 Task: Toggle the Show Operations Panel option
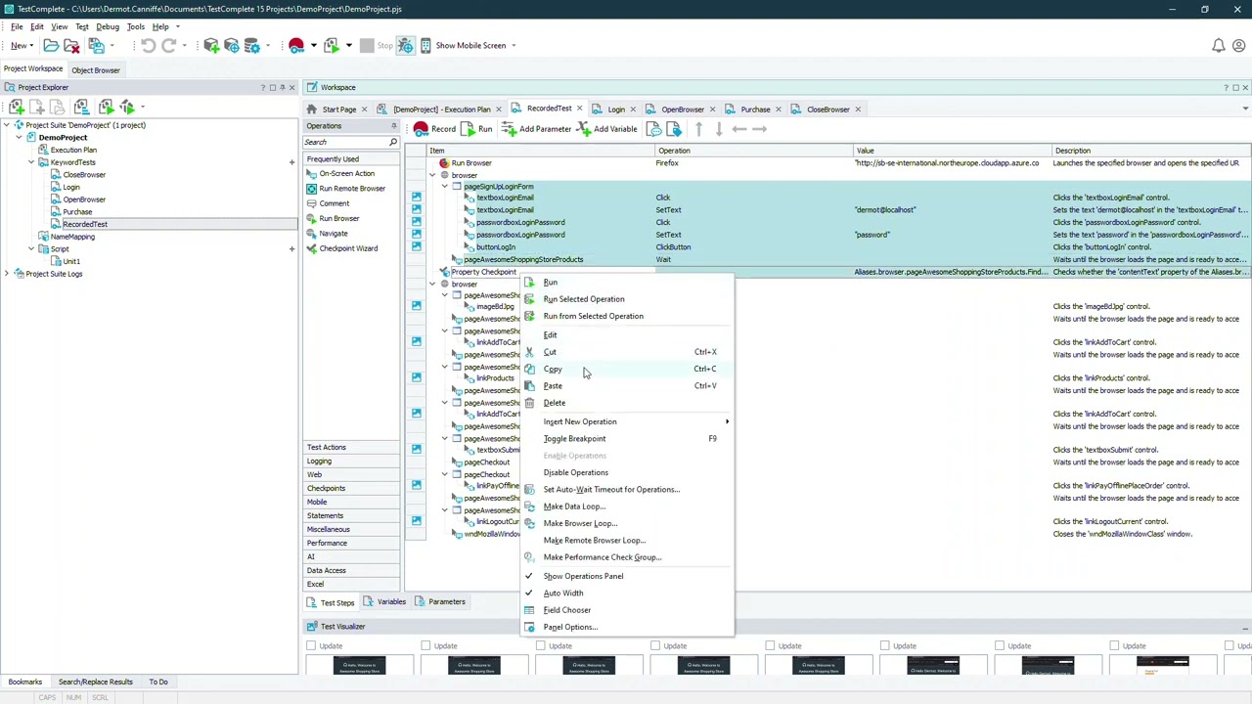point(583,576)
